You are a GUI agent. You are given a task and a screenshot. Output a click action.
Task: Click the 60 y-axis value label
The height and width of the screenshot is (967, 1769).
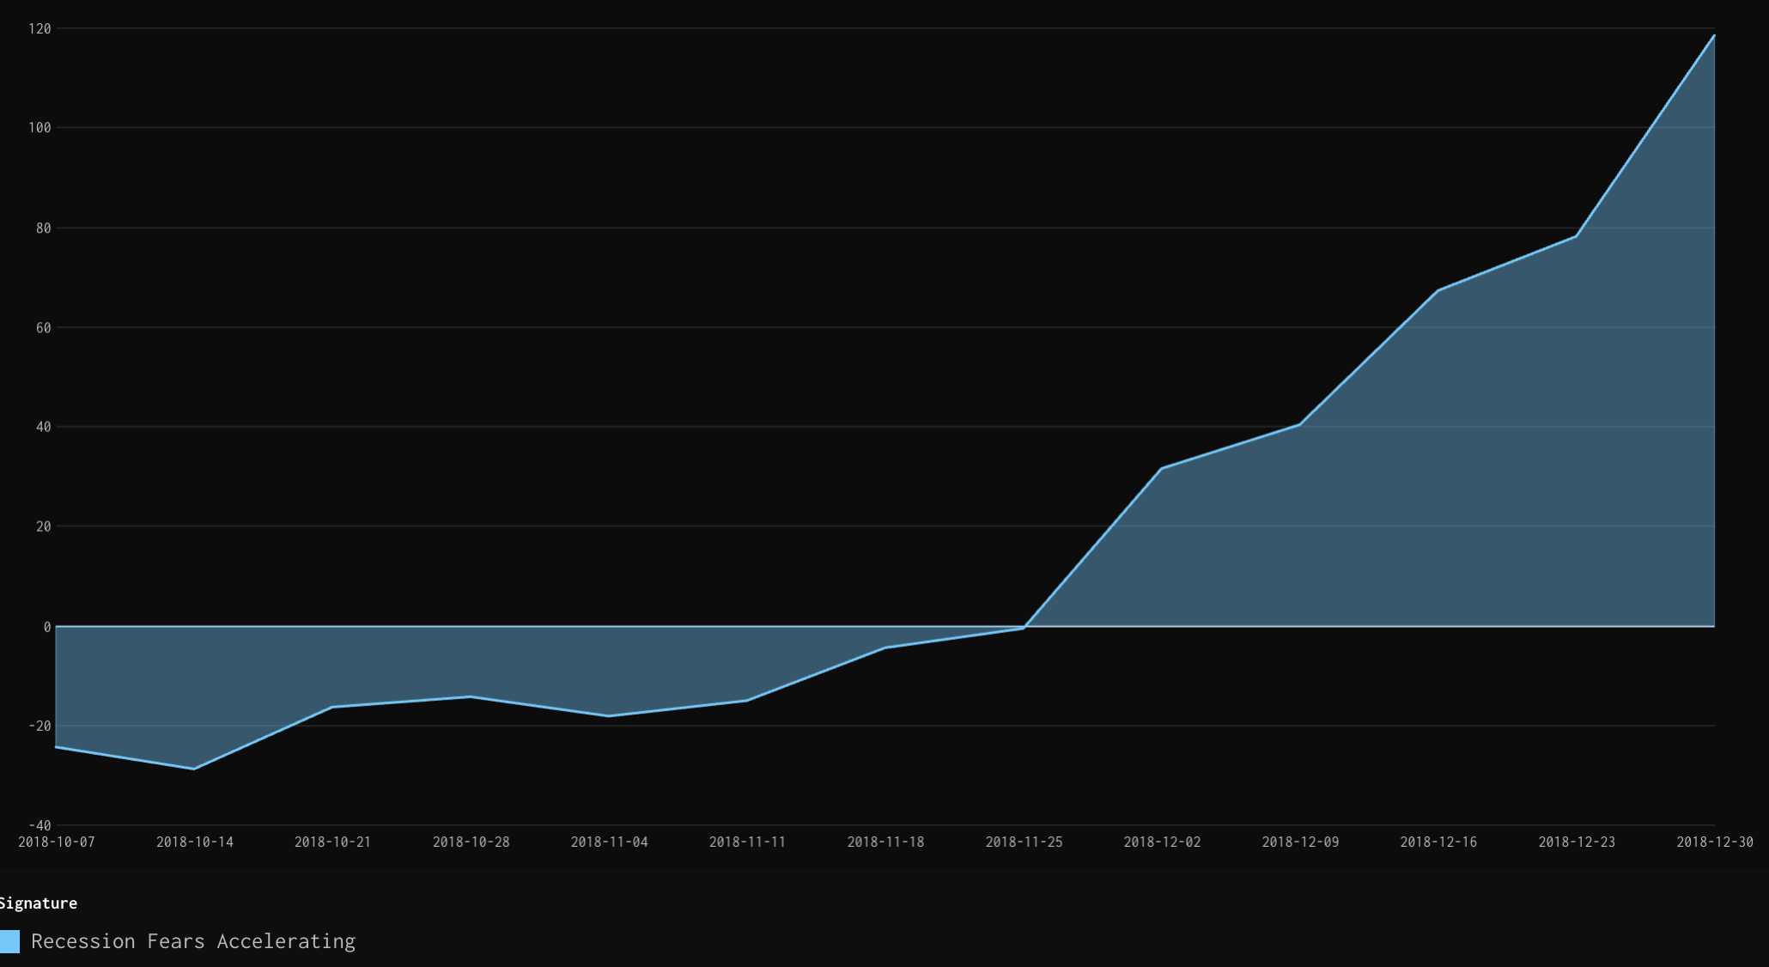click(44, 327)
